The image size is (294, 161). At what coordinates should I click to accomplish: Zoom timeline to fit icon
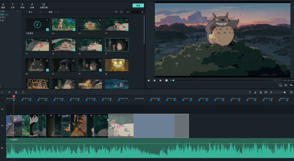pyautogui.click(x=266, y=92)
